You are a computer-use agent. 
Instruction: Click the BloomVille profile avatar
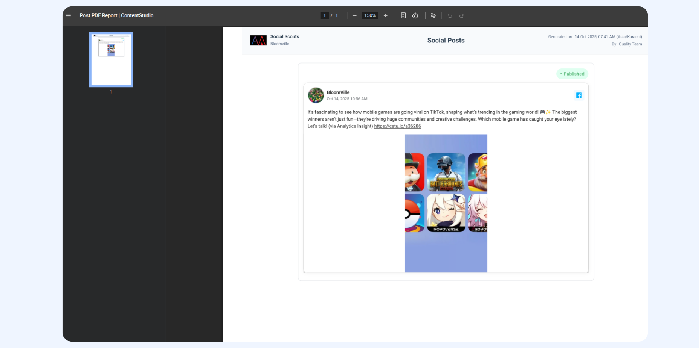click(x=316, y=95)
